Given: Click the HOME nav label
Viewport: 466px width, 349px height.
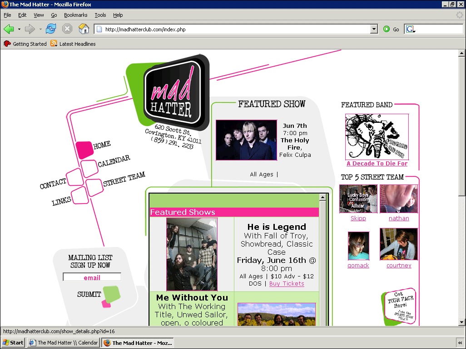Looking at the screenshot, I should click(x=102, y=145).
